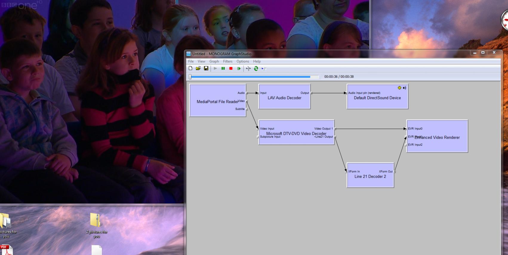Select the Line 21 Decoder 2 filter
The height and width of the screenshot is (255, 508).
point(370,175)
